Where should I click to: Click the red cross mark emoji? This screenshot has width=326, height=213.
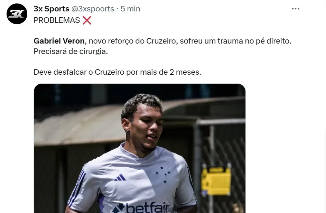click(87, 20)
